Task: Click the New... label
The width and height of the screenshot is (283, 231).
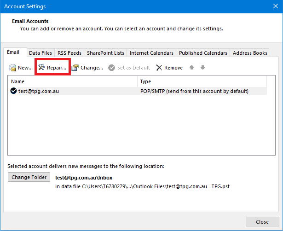Action: [x=25, y=68]
